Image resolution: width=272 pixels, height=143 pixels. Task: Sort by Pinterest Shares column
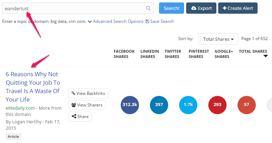pyautogui.click(x=199, y=54)
